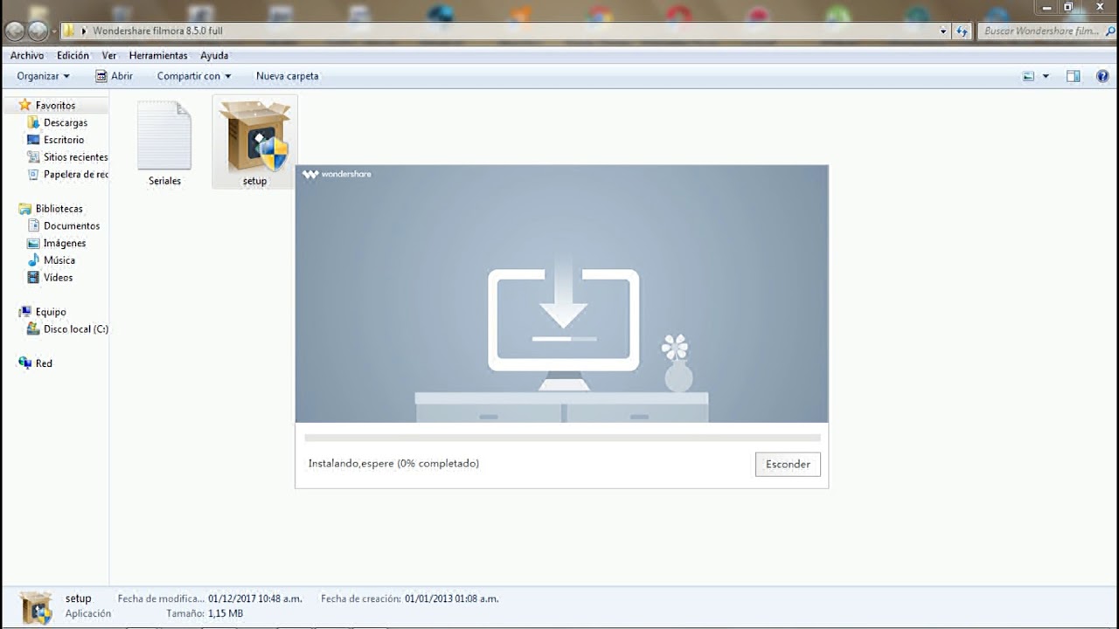Open the Archivo menu
The image size is (1119, 629).
(x=27, y=55)
